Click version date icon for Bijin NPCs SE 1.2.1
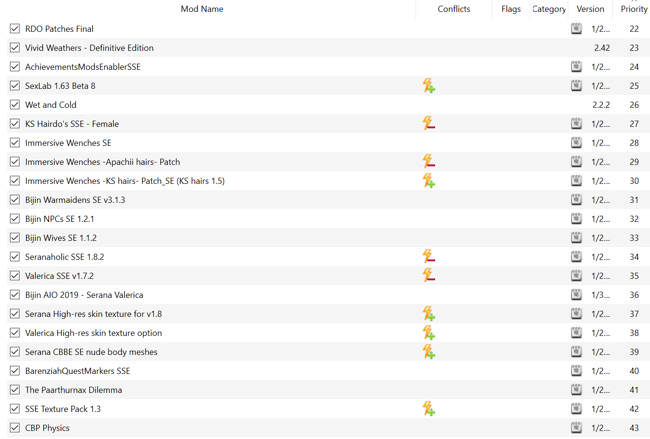The image size is (650, 439). coord(576,219)
